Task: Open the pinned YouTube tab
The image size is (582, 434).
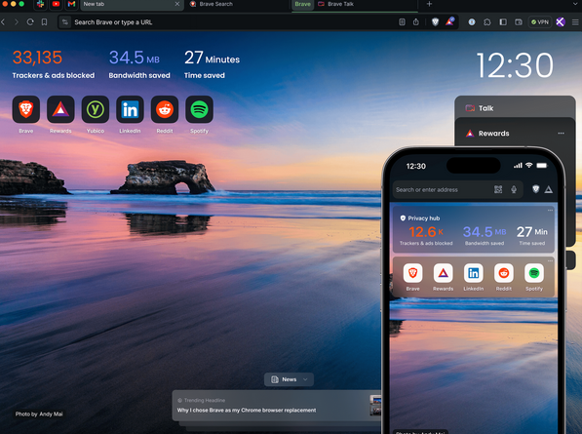Action: [x=56, y=4]
